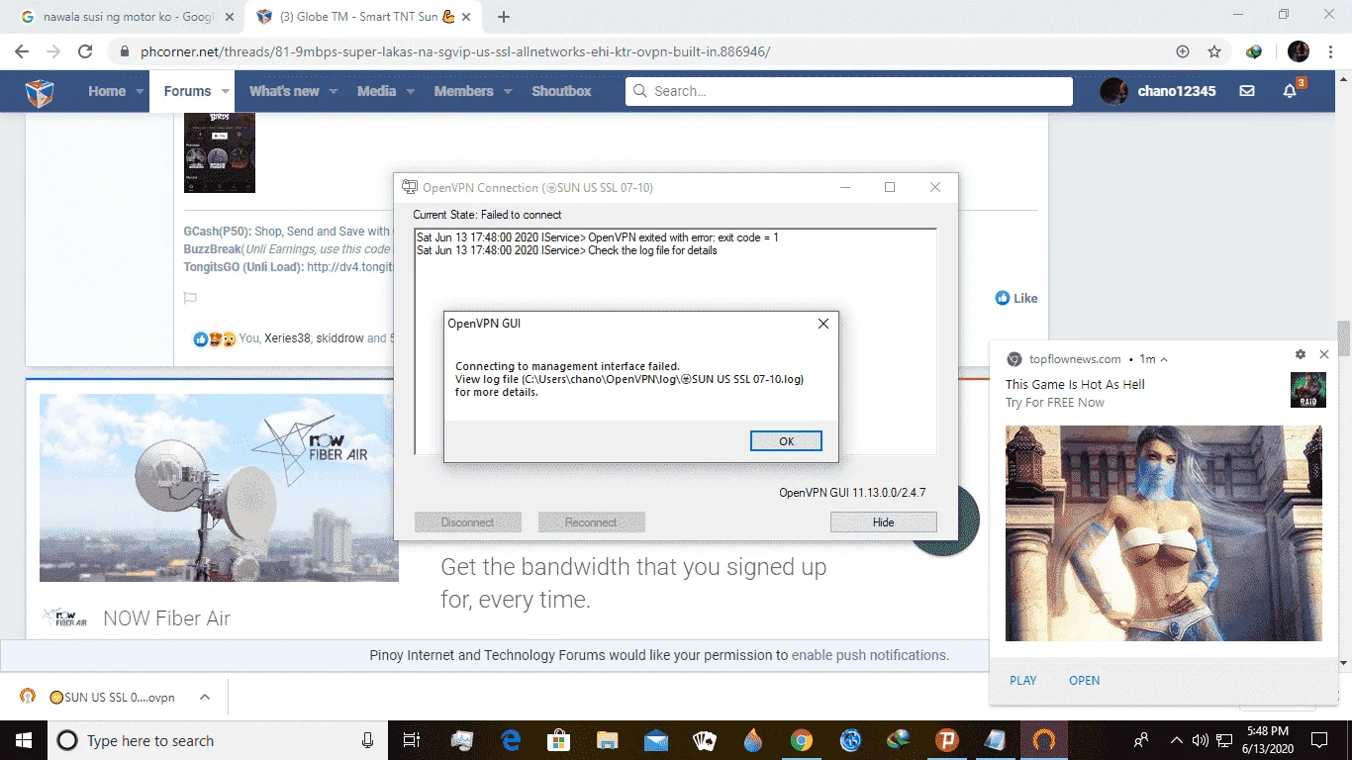Click the add icon in the address bar
This screenshot has width=1352, height=760.
[x=1183, y=51]
